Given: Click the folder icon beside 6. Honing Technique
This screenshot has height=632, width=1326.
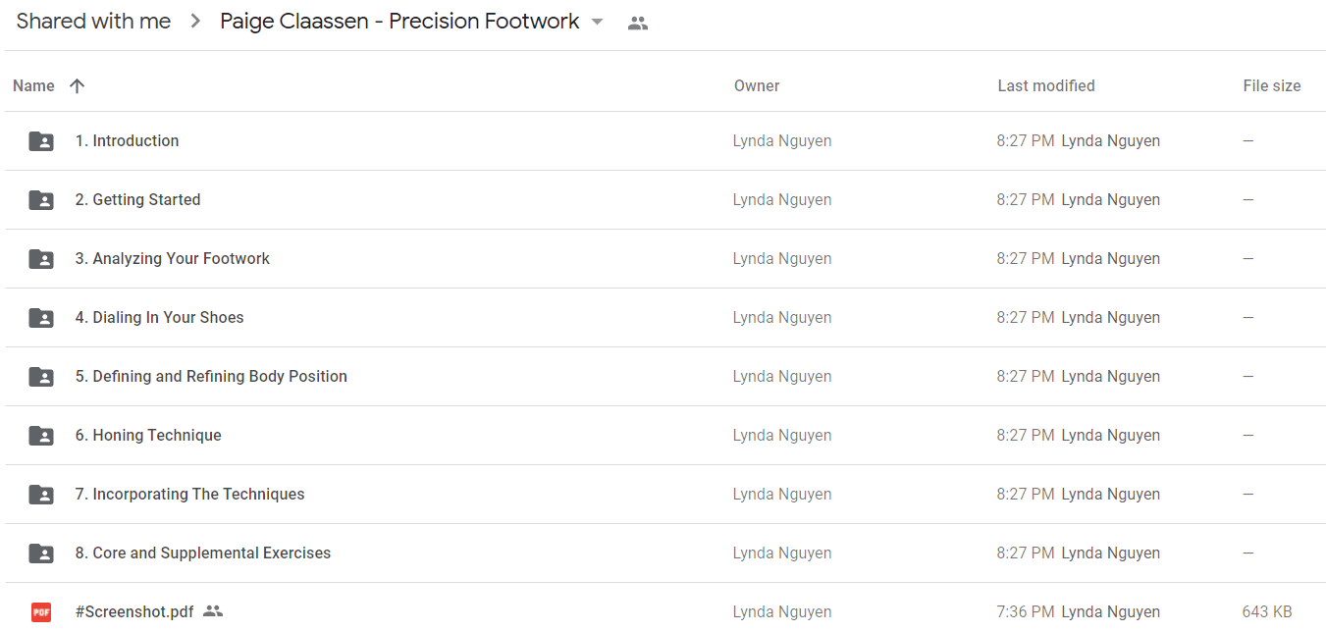Looking at the screenshot, I should [41, 436].
